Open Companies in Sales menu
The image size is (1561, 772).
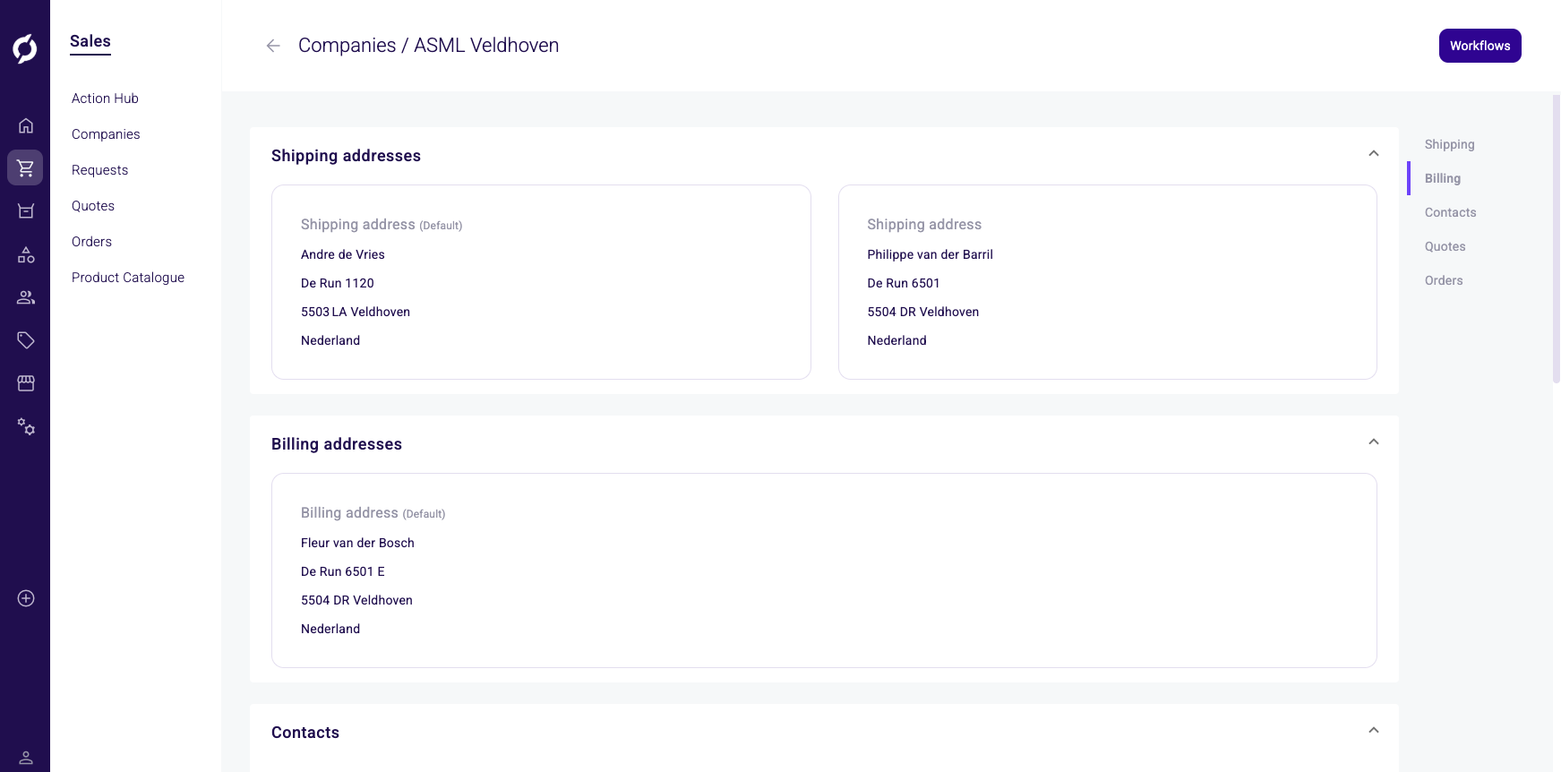click(x=106, y=134)
